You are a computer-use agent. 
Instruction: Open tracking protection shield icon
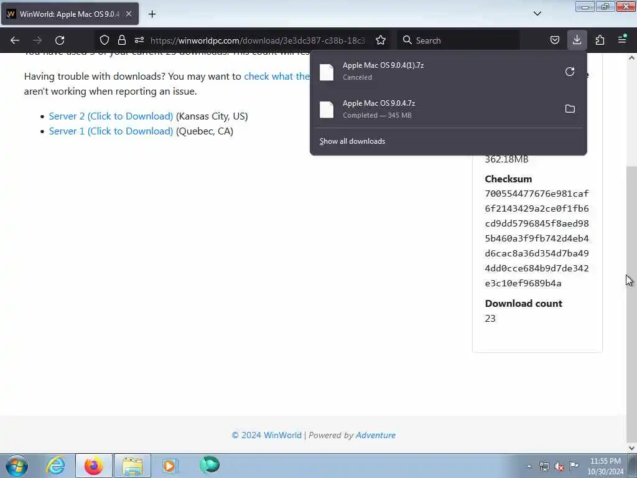click(x=105, y=40)
